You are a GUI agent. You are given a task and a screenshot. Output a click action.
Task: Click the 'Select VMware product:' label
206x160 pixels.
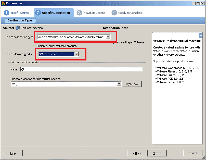click(20, 54)
